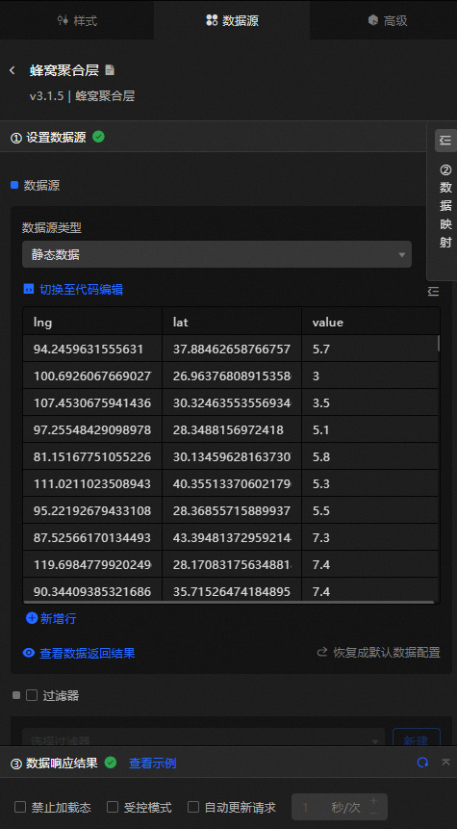
Task: Select cell 119.698477992024
Action: pyautogui.click(x=92, y=564)
